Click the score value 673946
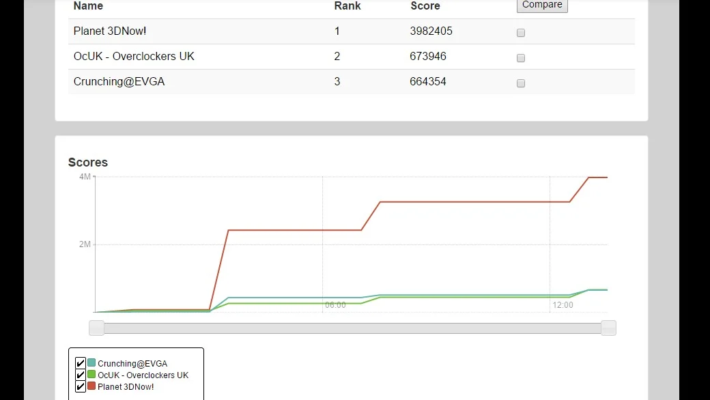Viewport: 710px width, 400px height. point(428,57)
